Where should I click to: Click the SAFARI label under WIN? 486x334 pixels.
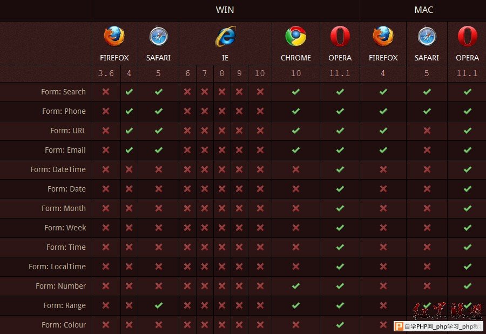158,58
